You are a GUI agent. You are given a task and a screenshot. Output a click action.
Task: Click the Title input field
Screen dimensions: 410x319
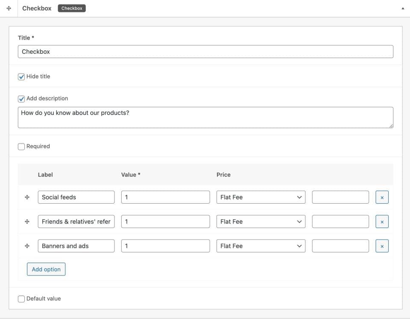pyautogui.click(x=205, y=52)
